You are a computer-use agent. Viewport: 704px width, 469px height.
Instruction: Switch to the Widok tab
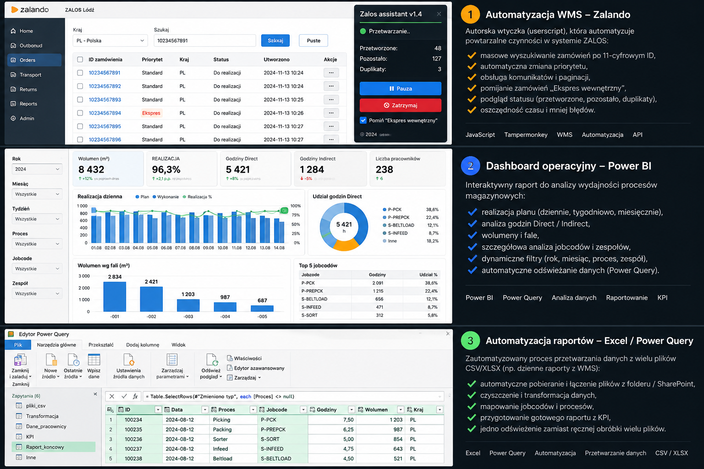179,345
